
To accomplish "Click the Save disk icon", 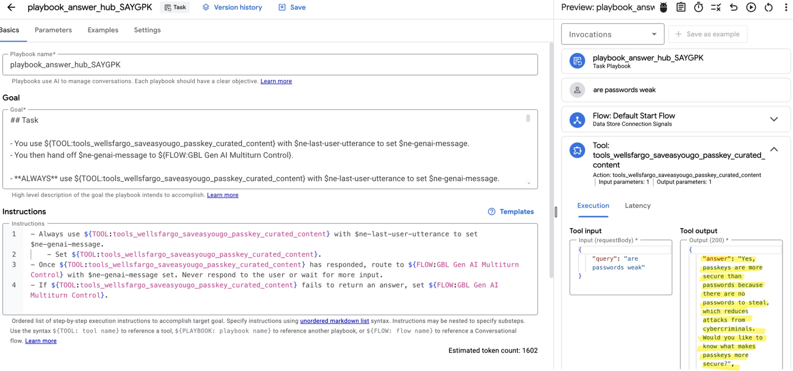I will pos(282,7).
